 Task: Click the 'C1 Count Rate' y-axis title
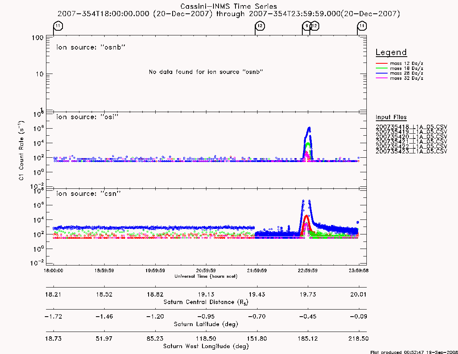tap(21, 151)
